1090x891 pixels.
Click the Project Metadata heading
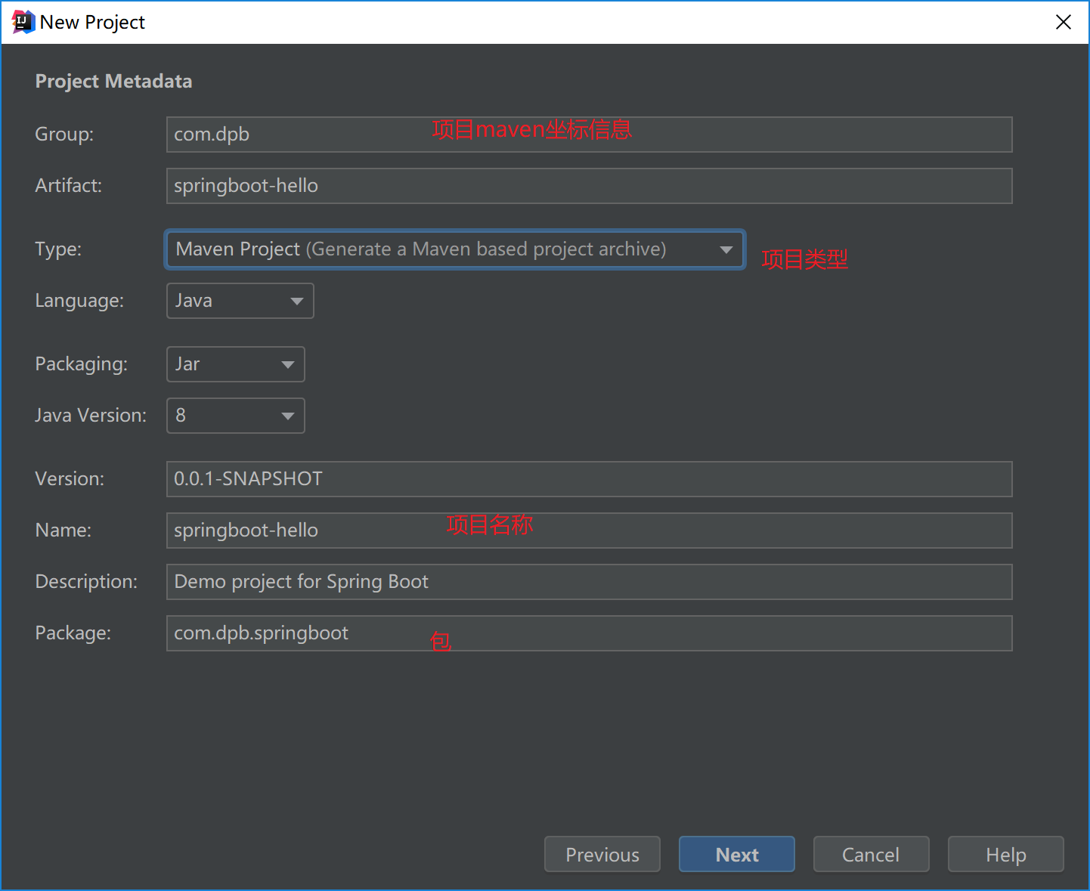113,81
